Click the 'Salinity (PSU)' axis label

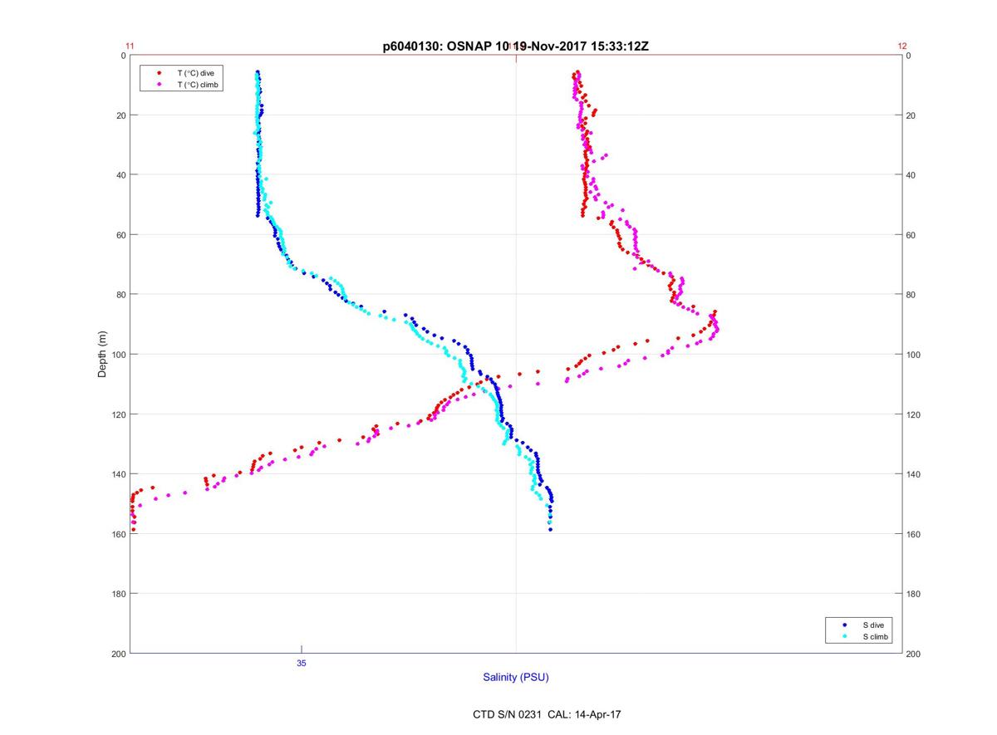[x=516, y=678]
